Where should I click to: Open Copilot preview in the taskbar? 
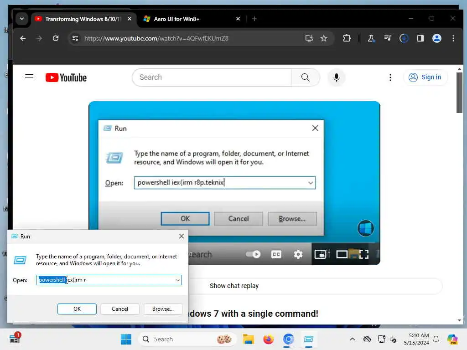[x=452, y=339]
